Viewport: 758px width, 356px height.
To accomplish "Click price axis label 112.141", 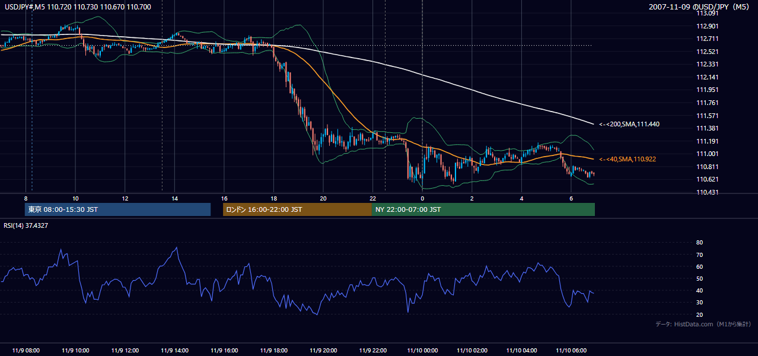I will 706,77.
